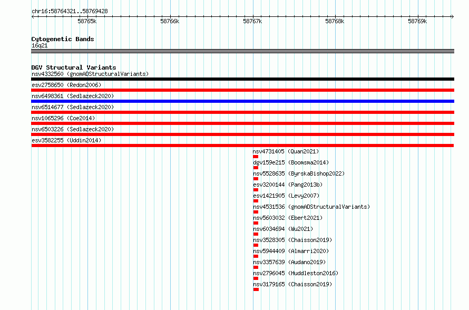Screen dimensions: 469x310
Task: Click the small red marker under nsv2796045
Action: pyautogui.click(x=256, y=278)
